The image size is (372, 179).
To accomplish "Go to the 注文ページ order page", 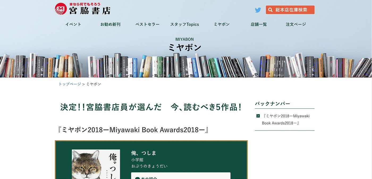I will pos(296,24).
